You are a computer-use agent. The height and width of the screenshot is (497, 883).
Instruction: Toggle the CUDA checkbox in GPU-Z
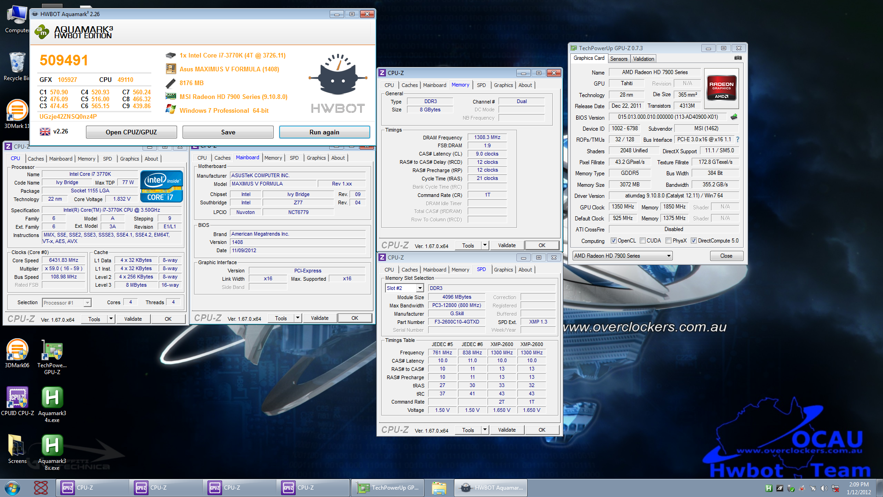[x=642, y=241]
